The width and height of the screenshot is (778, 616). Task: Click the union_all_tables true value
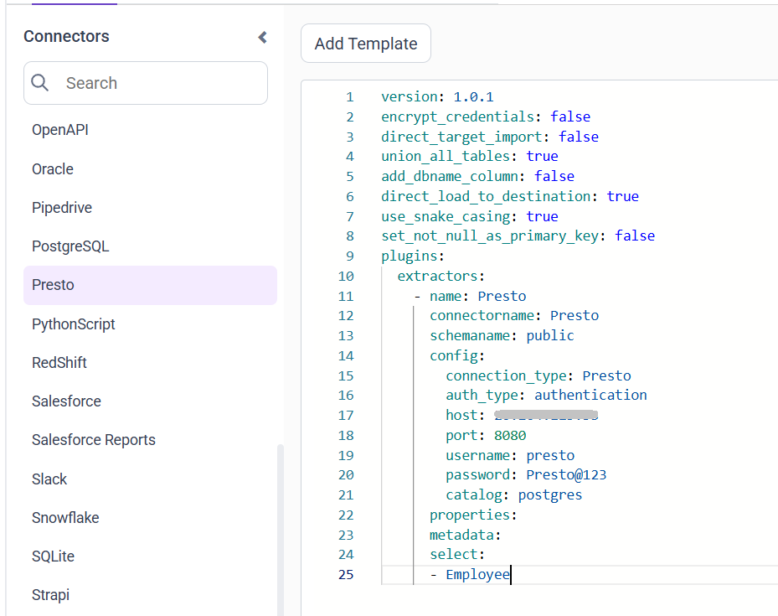(x=542, y=157)
